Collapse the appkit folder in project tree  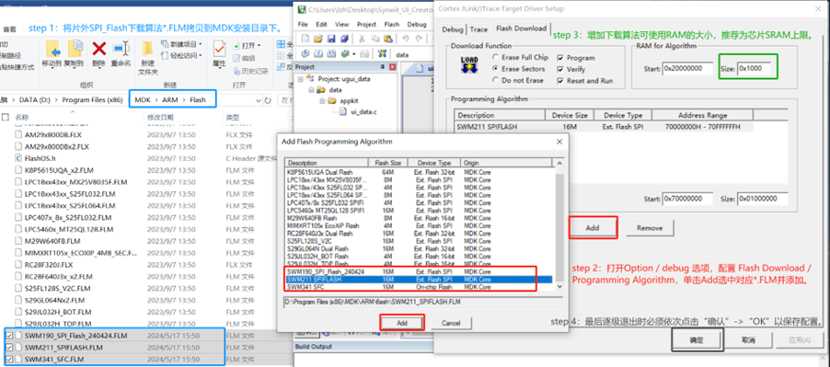click(x=321, y=101)
